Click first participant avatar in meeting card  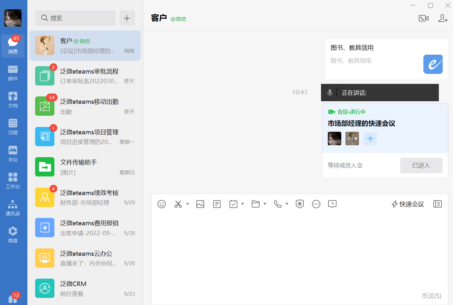point(335,139)
